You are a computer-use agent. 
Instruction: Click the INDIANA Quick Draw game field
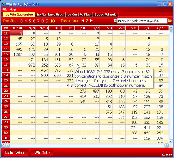click(x=142, y=21)
